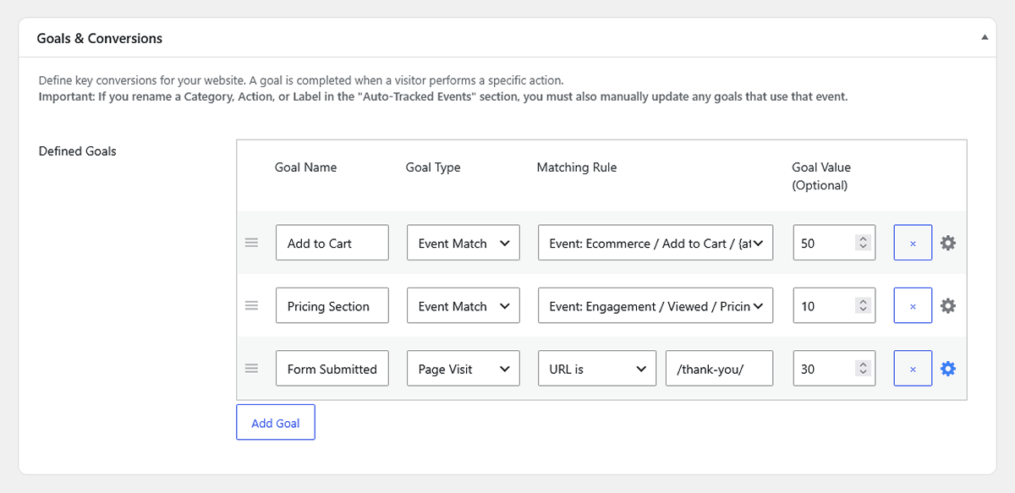Open Goal Type dropdown for Pricing Section

coord(464,305)
